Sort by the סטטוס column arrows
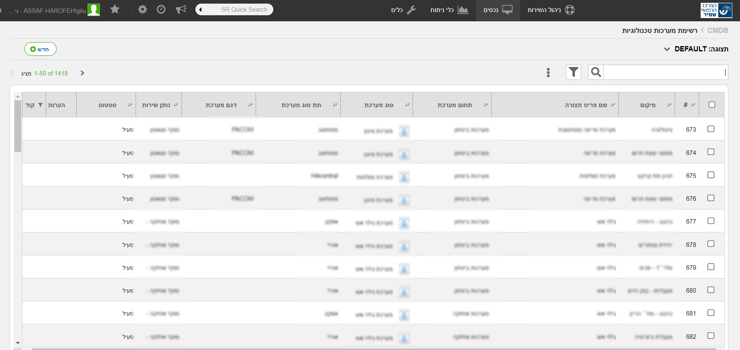The height and width of the screenshot is (350, 740). click(x=130, y=105)
